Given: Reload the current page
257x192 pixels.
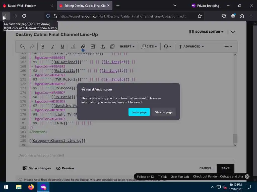Looking at the screenshot, I should tap(24, 16).
